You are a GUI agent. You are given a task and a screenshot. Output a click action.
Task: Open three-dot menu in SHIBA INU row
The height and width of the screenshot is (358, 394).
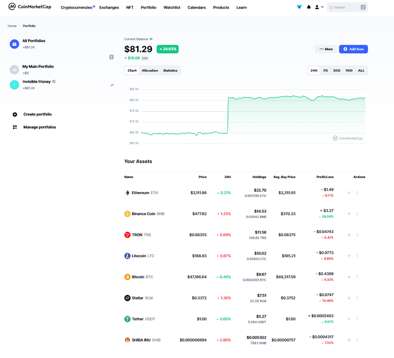357,340
